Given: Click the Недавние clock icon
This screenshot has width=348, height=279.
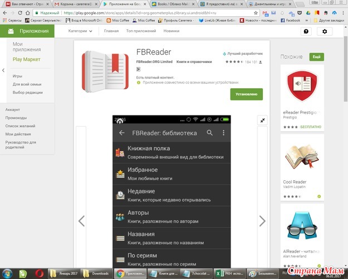Looking at the screenshot, I should (120, 195).
